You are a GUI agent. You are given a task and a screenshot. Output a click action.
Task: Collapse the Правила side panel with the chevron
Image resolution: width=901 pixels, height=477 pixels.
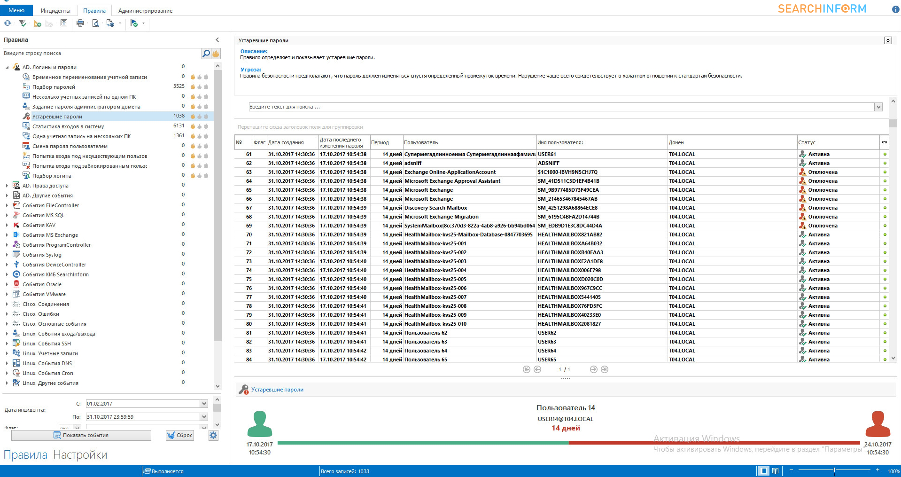tap(217, 40)
